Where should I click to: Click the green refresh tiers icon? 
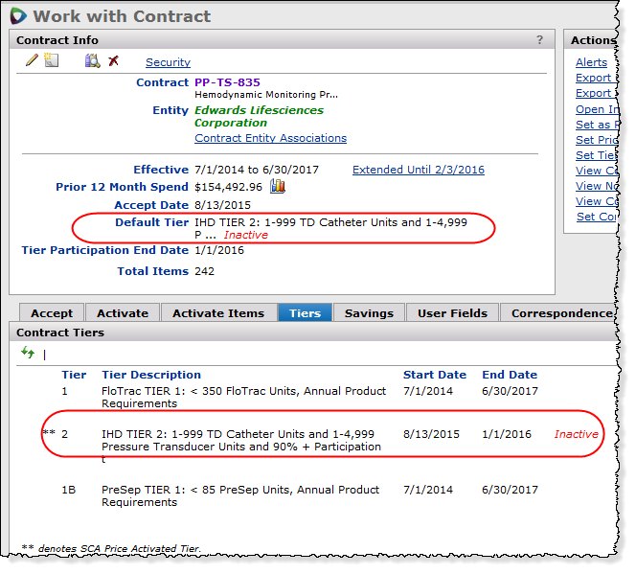click(28, 354)
